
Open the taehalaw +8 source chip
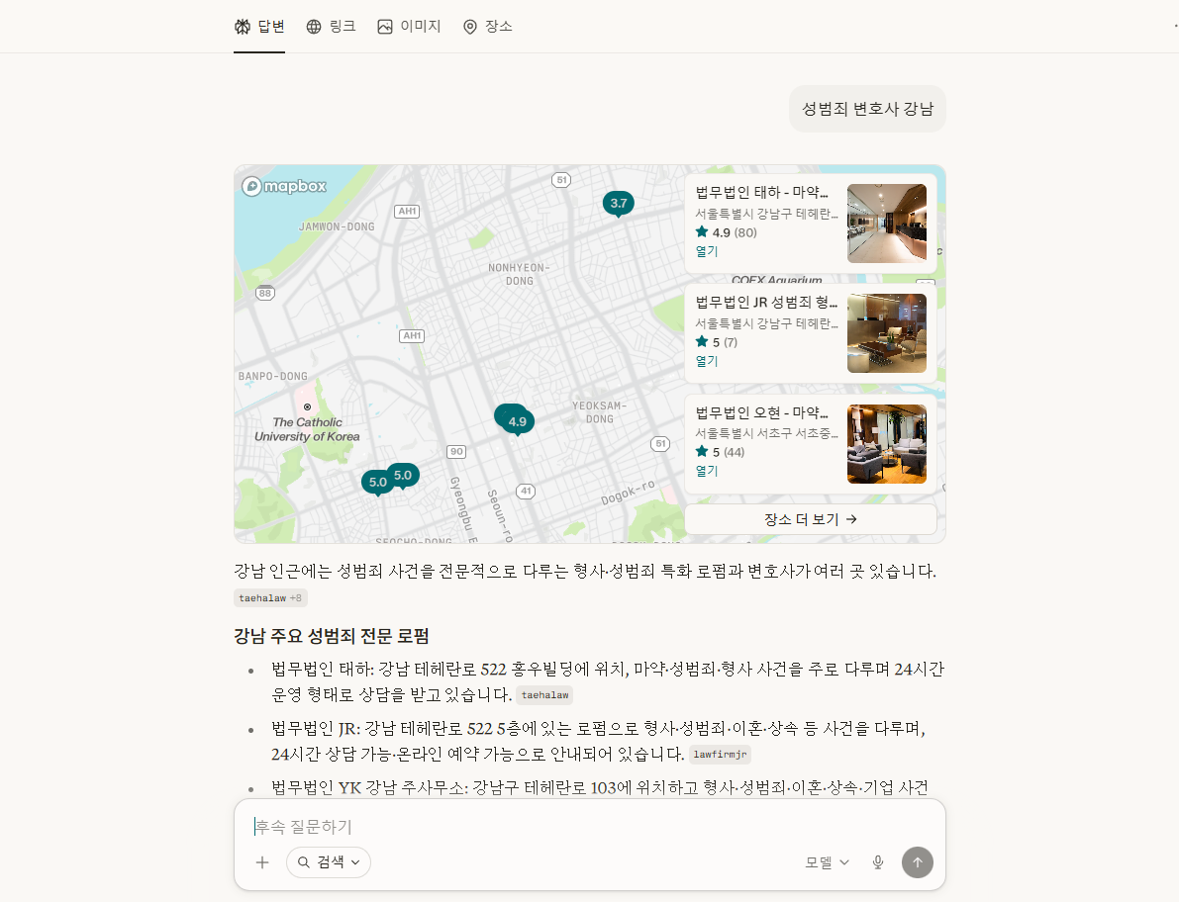(x=270, y=597)
